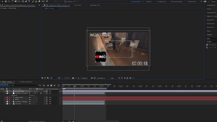This screenshot has width=217, height=122.
Task: Select the last .mp4 footage layer
Action: click(18, 104)
